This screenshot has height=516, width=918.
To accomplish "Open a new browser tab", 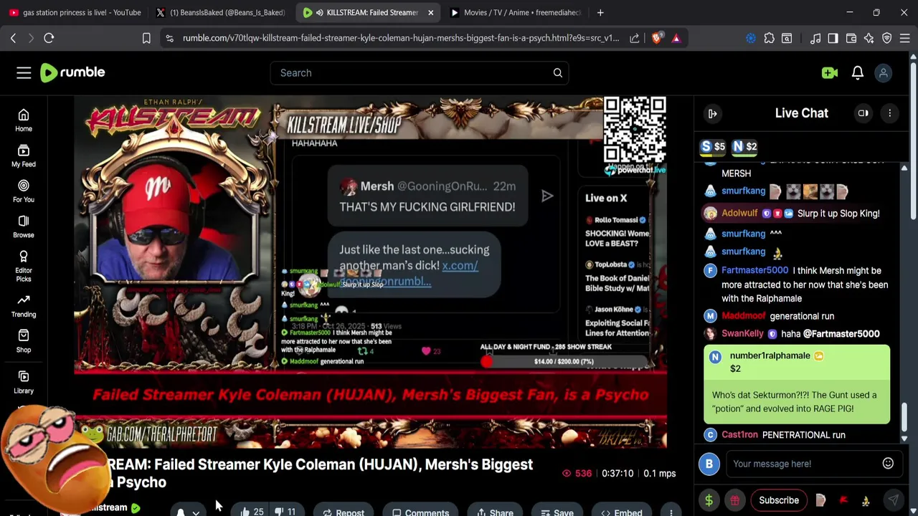I will (600, 12).
